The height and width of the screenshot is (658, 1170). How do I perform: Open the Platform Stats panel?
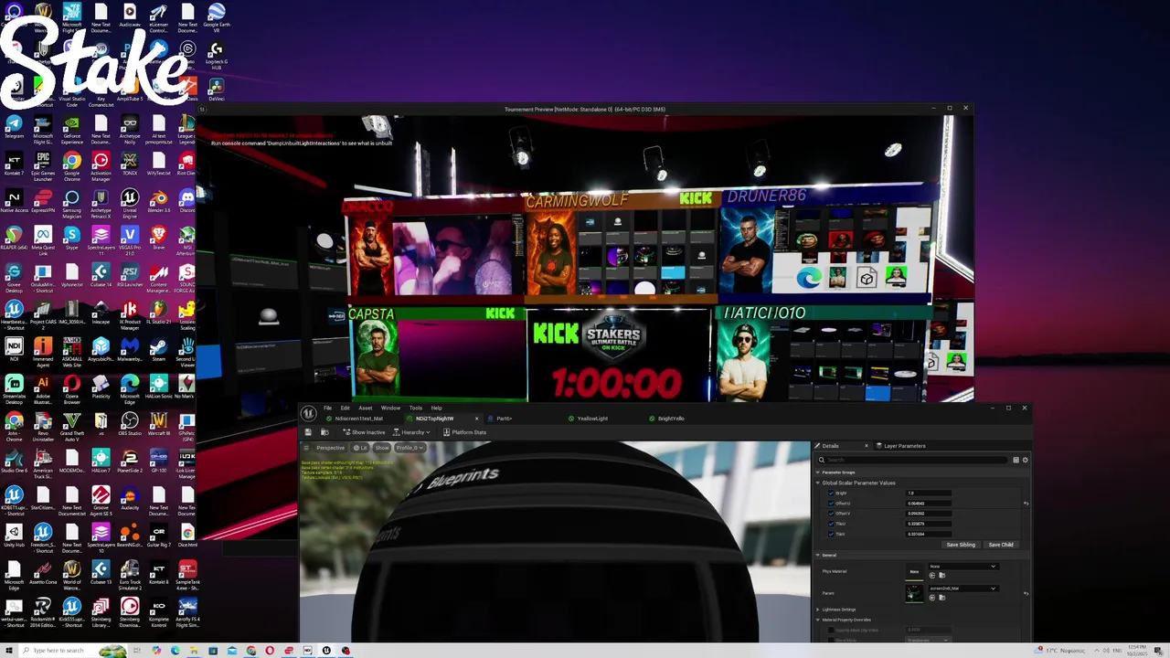click(x=464, y=432)
